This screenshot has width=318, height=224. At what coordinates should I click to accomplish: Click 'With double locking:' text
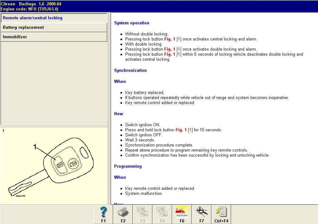[144, 44]
